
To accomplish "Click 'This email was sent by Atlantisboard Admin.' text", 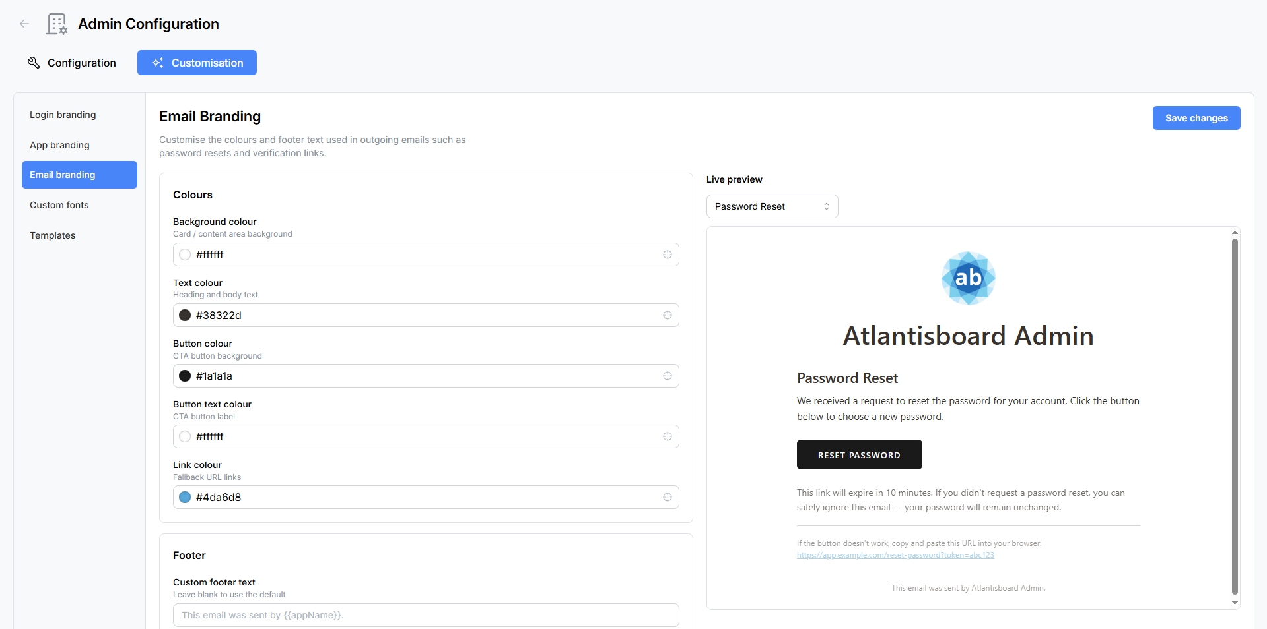I will 968,588.
